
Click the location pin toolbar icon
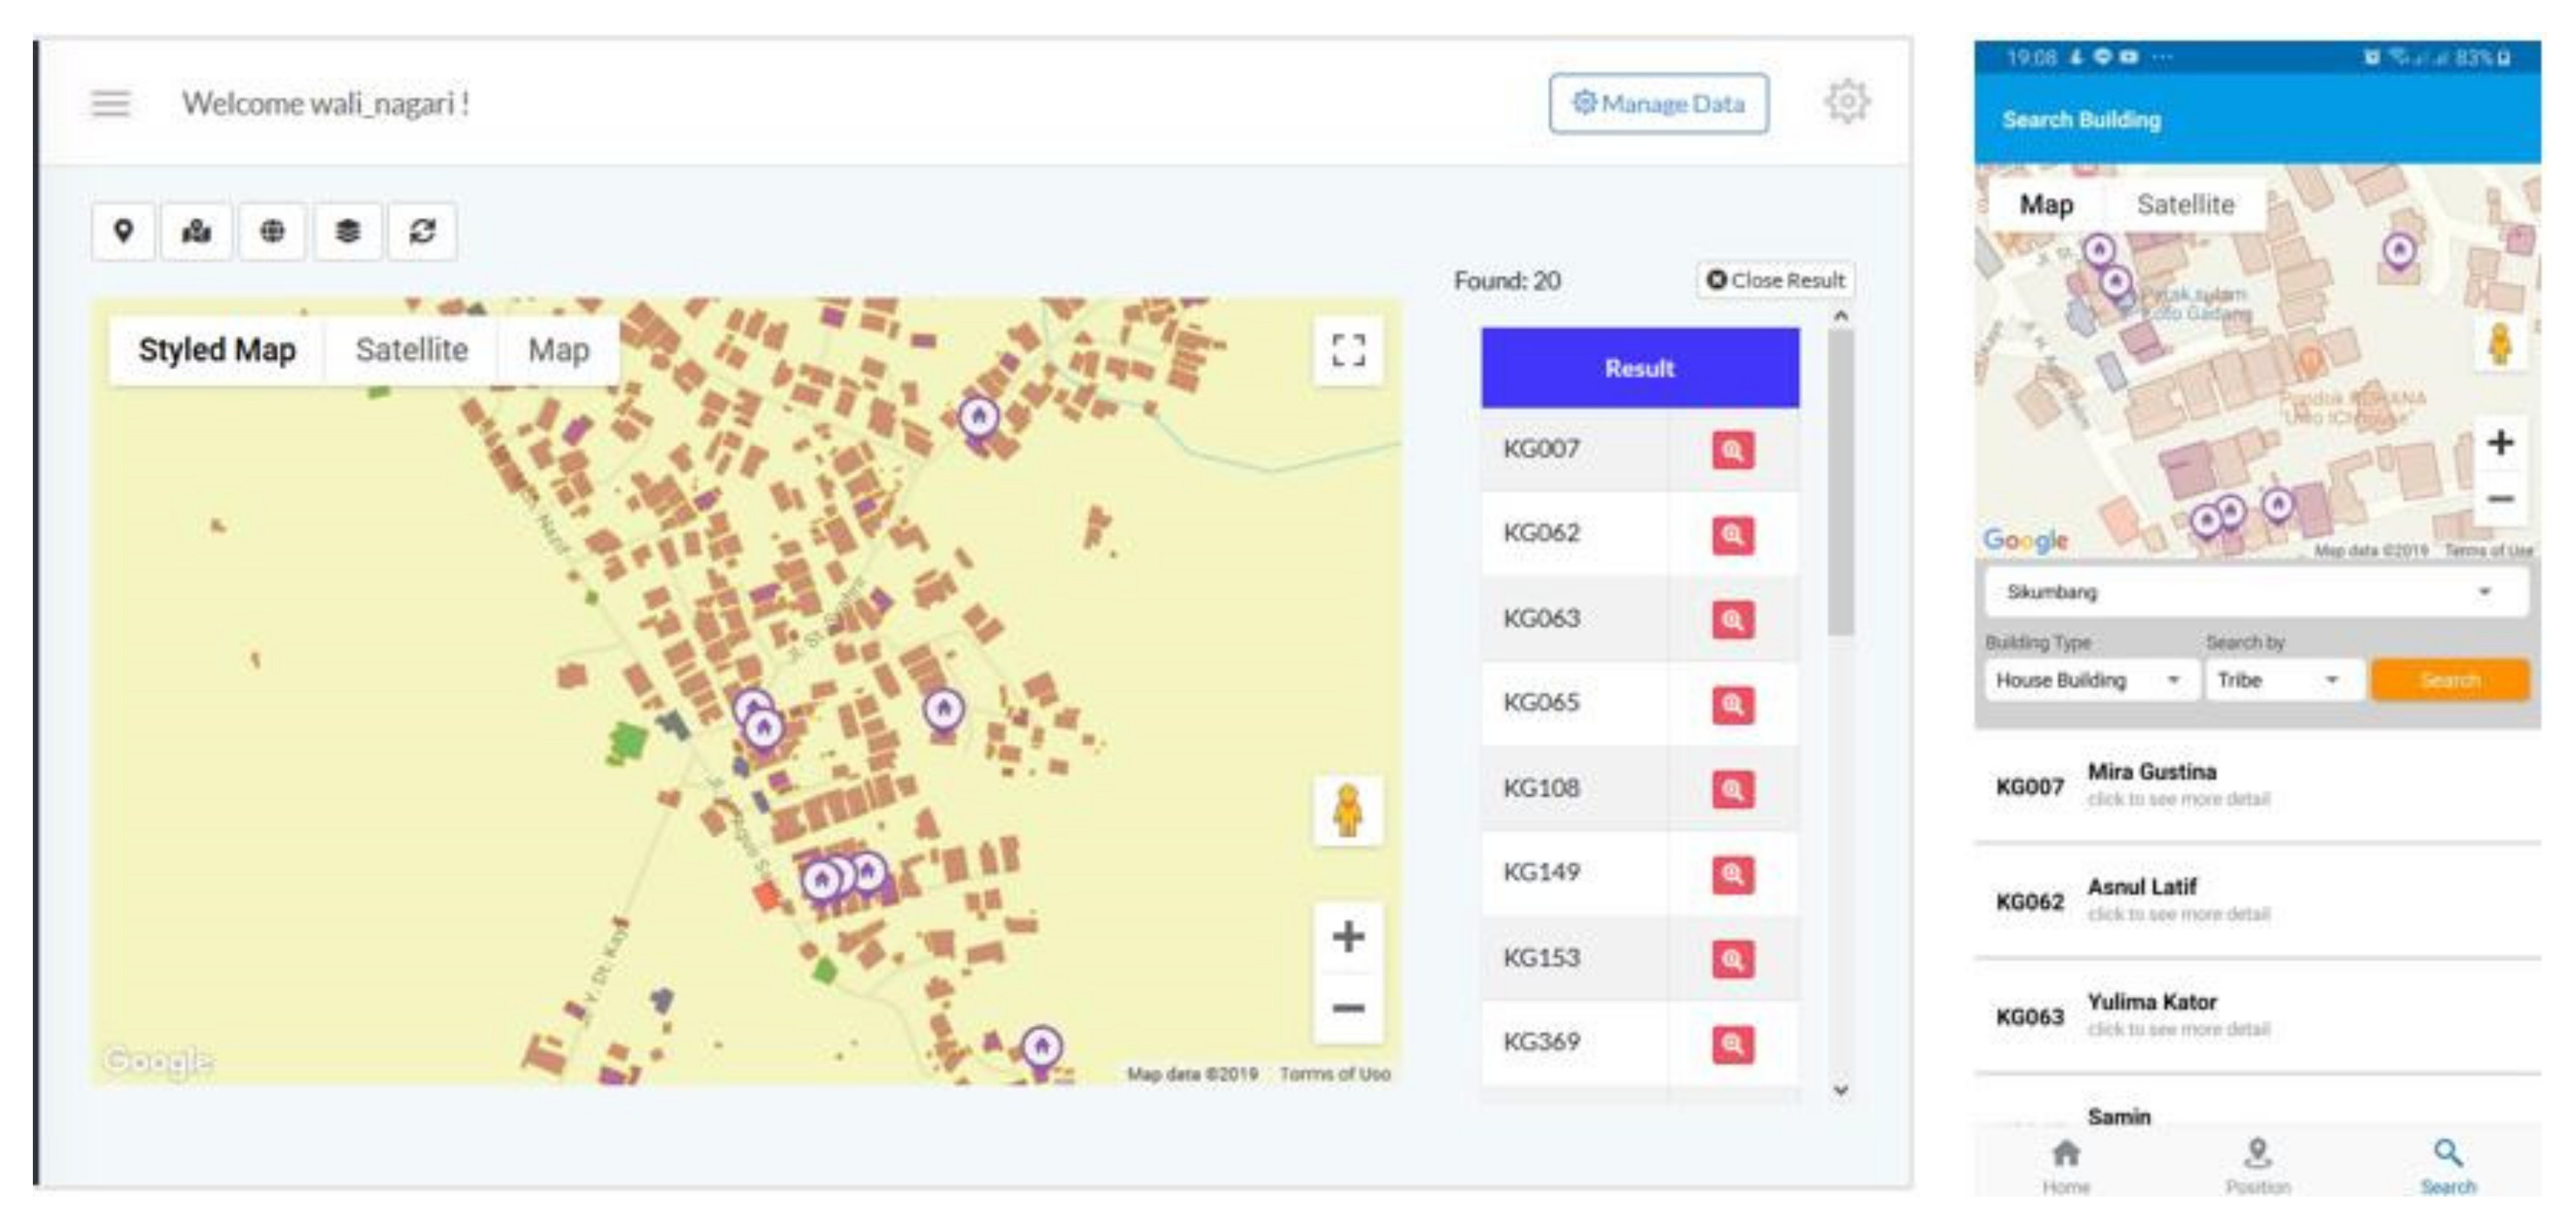[x=123, y=232]
